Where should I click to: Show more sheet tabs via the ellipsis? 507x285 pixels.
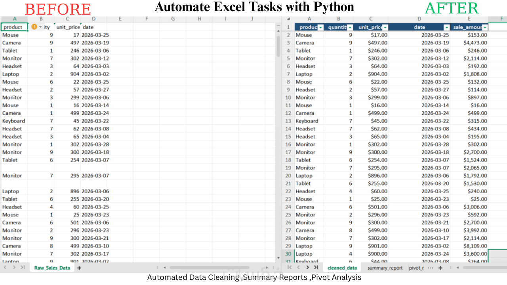(431, 268)
